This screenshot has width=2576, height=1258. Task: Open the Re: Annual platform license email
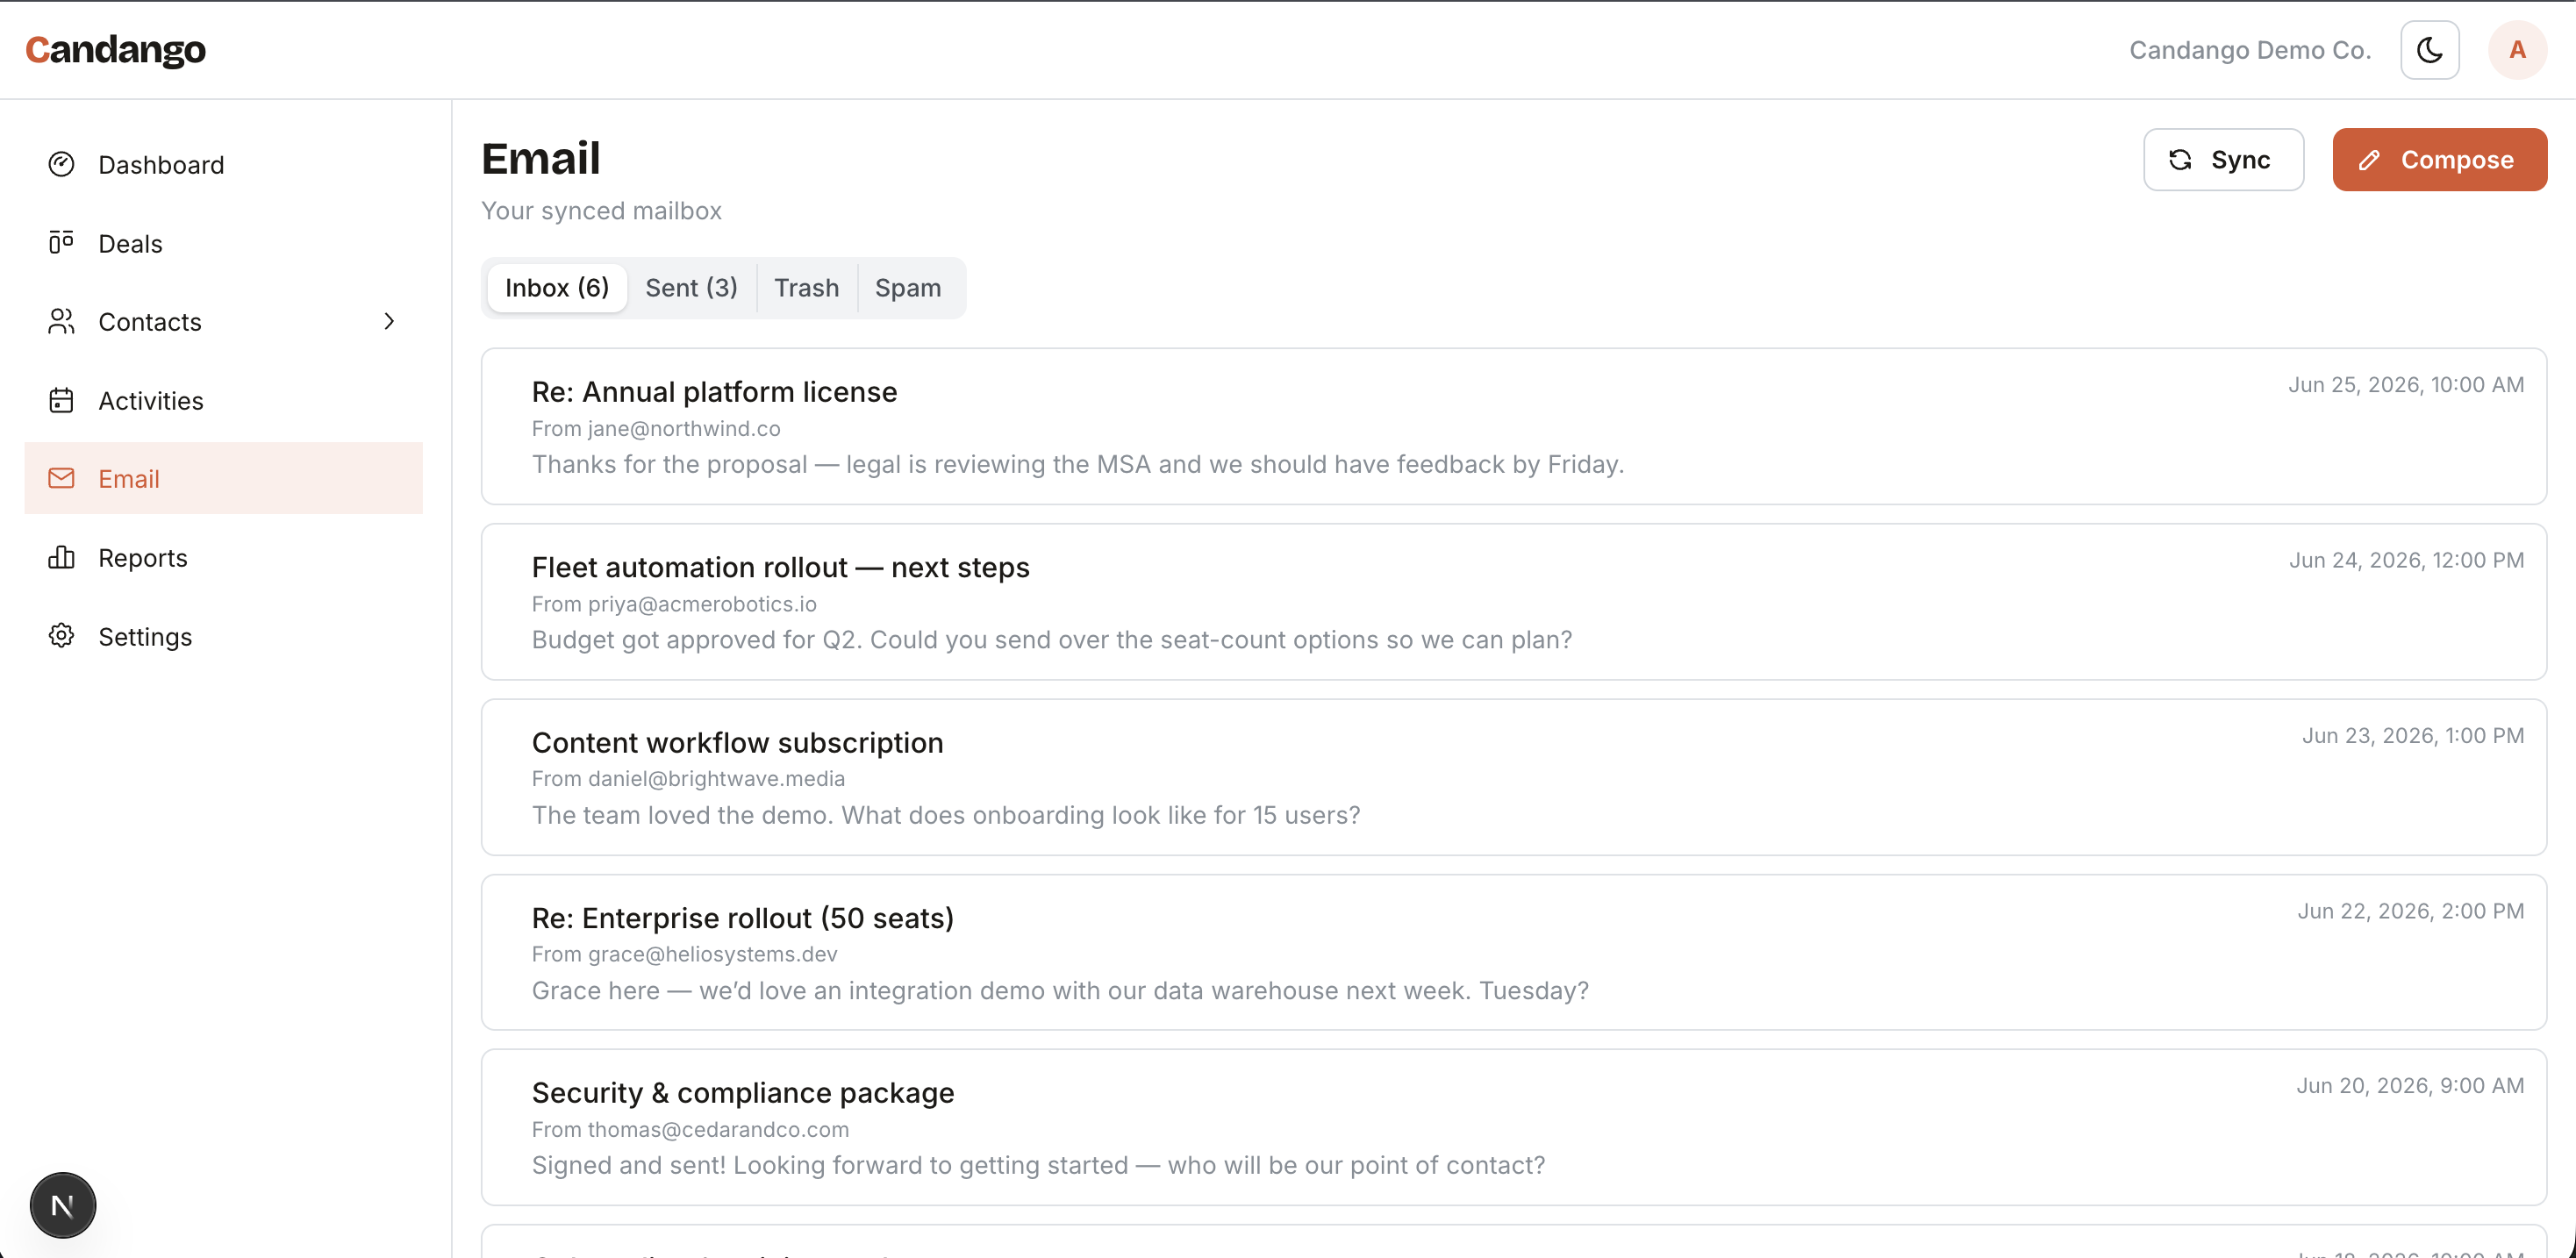pyautogui.click(x=1513, y=426)
